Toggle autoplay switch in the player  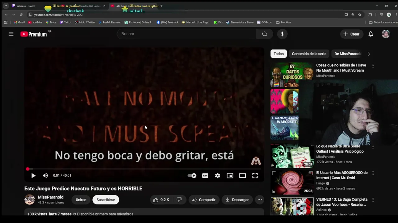192,176
